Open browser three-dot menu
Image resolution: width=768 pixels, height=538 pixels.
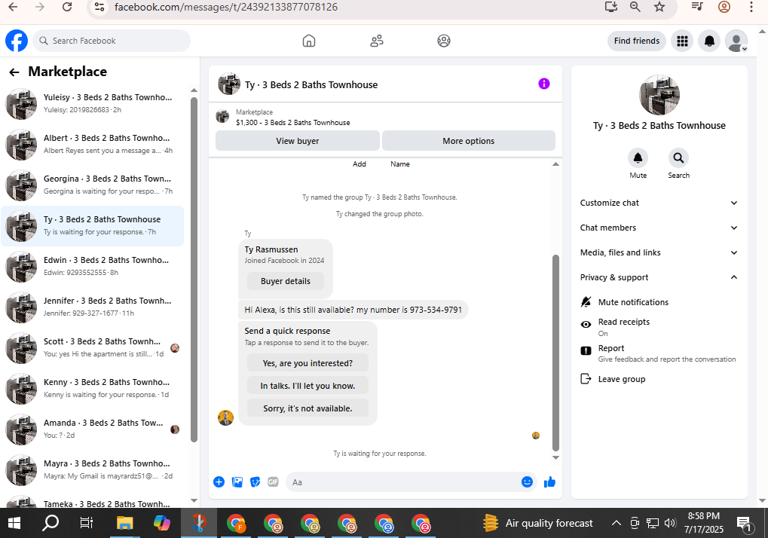click(x=751, y=7)
